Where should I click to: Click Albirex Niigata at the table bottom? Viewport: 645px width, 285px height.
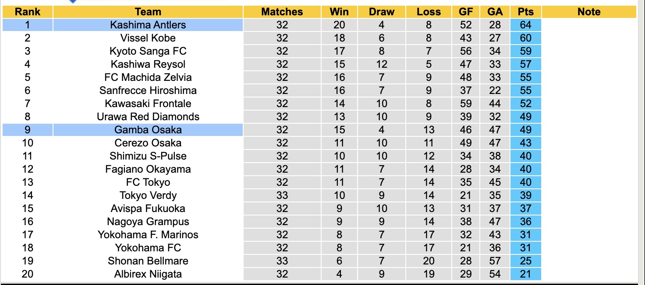tap(148, 274)
